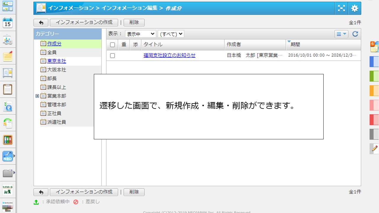The width and height of the screenshot is (379, 213).
Task: Select 大阪本社 category in the tree
Action: pyautogui.click(x=57, y=70)
